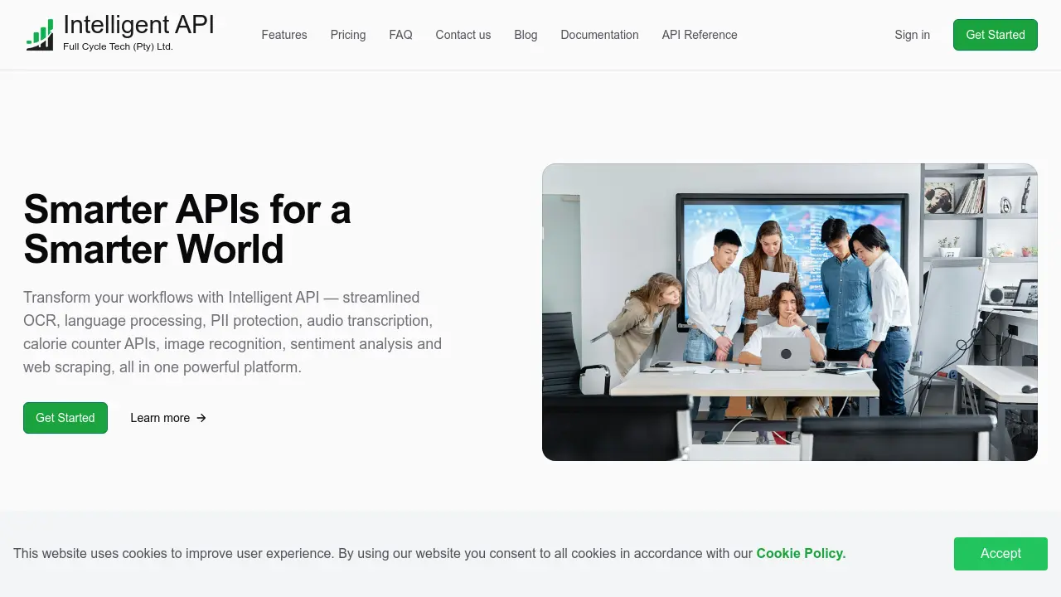
Task: Open the Features menu item
Action: (284, 35)
